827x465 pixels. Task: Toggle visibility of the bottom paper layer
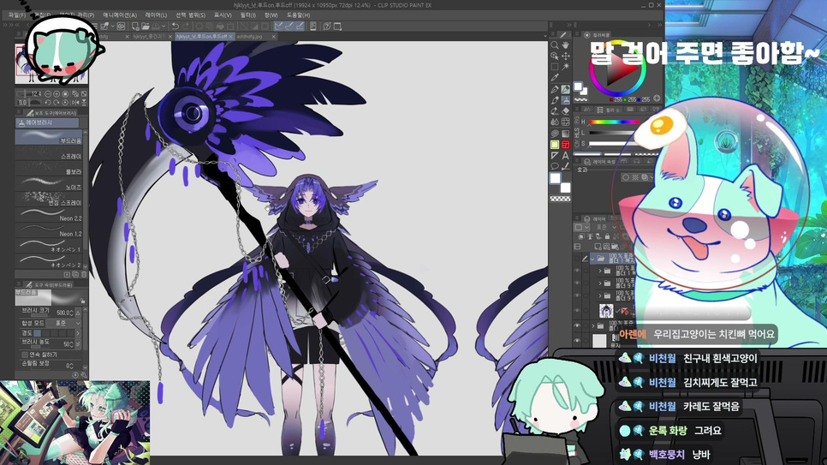point(577,341)
